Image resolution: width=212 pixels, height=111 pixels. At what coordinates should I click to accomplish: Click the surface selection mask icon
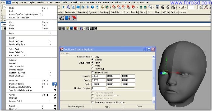pos(78,7)
